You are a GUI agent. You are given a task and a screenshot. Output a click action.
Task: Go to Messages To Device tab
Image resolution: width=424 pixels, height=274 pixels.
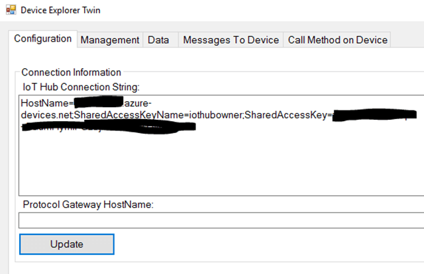point(231,40)
